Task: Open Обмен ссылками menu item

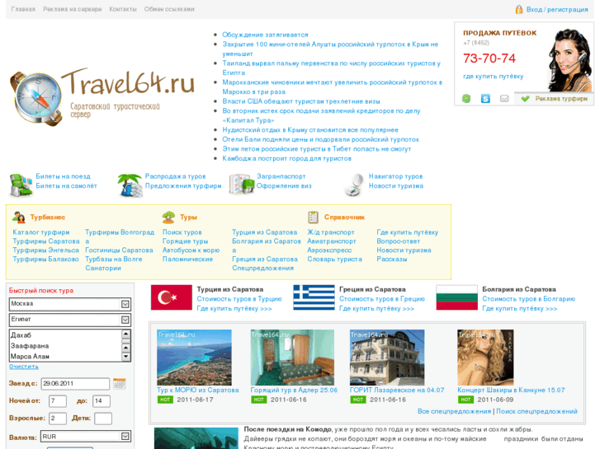Action: (x=169, y=9)
